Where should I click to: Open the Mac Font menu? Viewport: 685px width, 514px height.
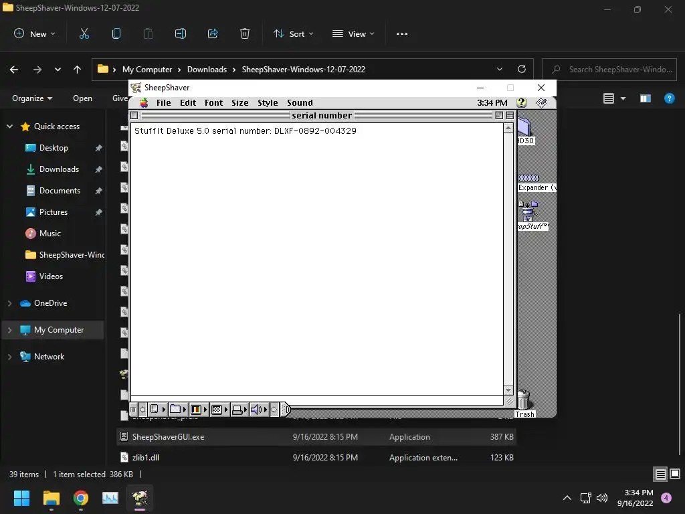[x=213, y=102]
